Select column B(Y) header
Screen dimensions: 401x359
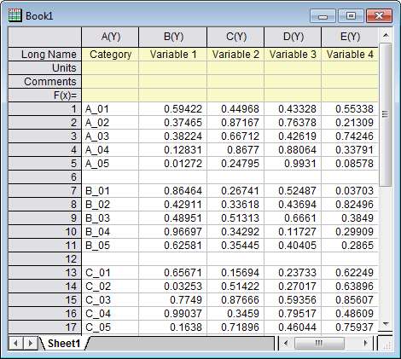pos(173,37)
